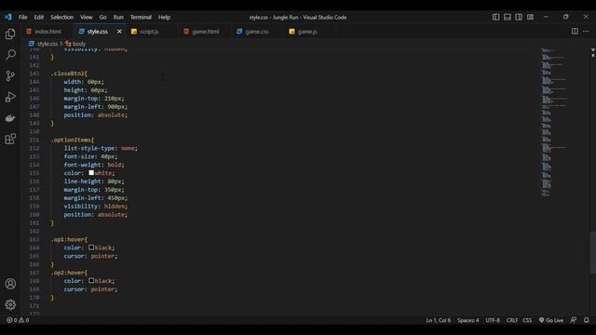The height and width of the screenshot is (335, 596).
Task: Open the notifications bell icon
Action: pyautogui.click(x=586, y=320)
